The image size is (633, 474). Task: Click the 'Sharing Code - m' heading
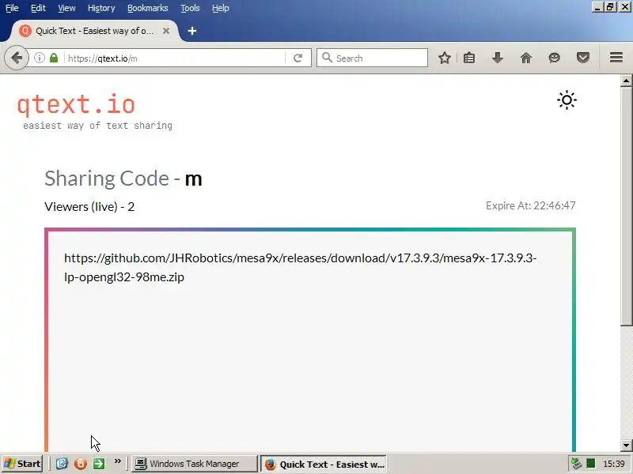[x=123, y=179]
